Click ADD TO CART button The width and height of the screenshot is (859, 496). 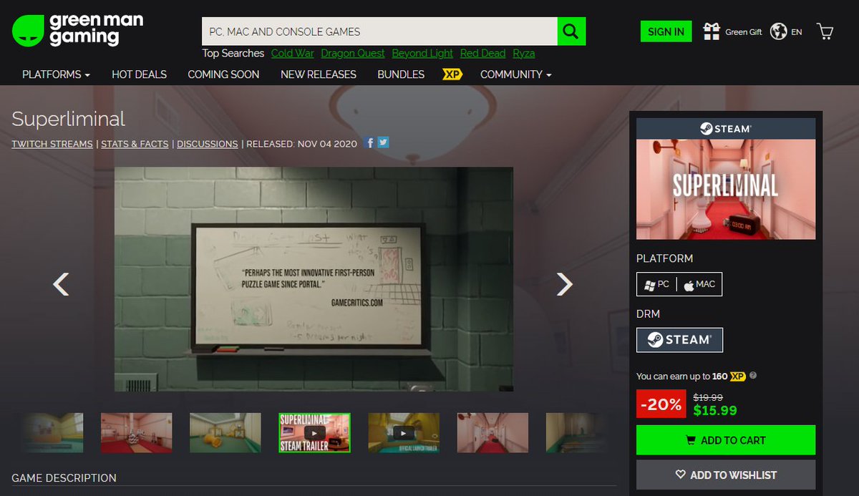pyautogui.click(x=726, y=440)
